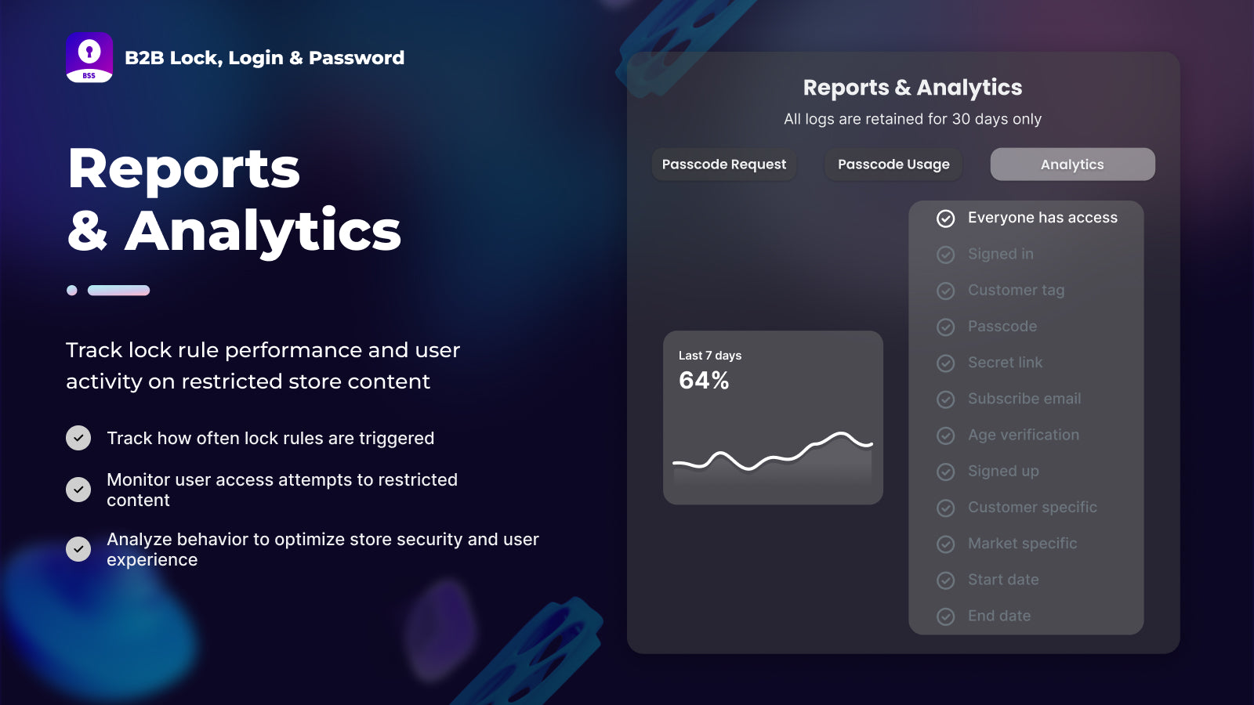Click the Market specific check icon
The width and height of the screenshot is (1254, 705).
pos(946,544)
